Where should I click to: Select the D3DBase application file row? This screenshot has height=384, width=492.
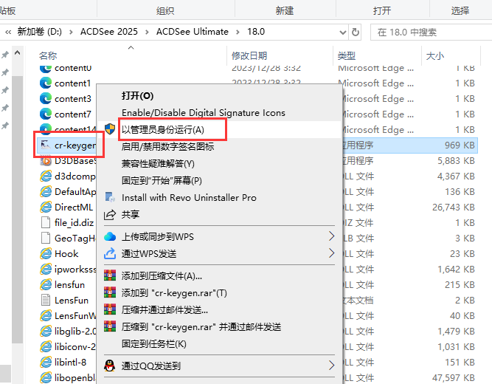(257, 160)
